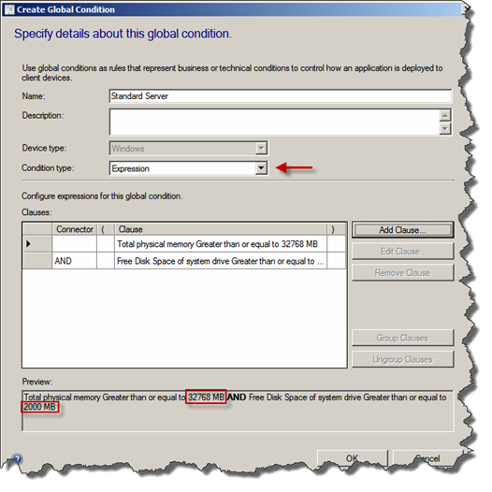The width and height of the screenshot is (492, 492).
Task: Click the Remove Clause button
Action: pos(402,272)
